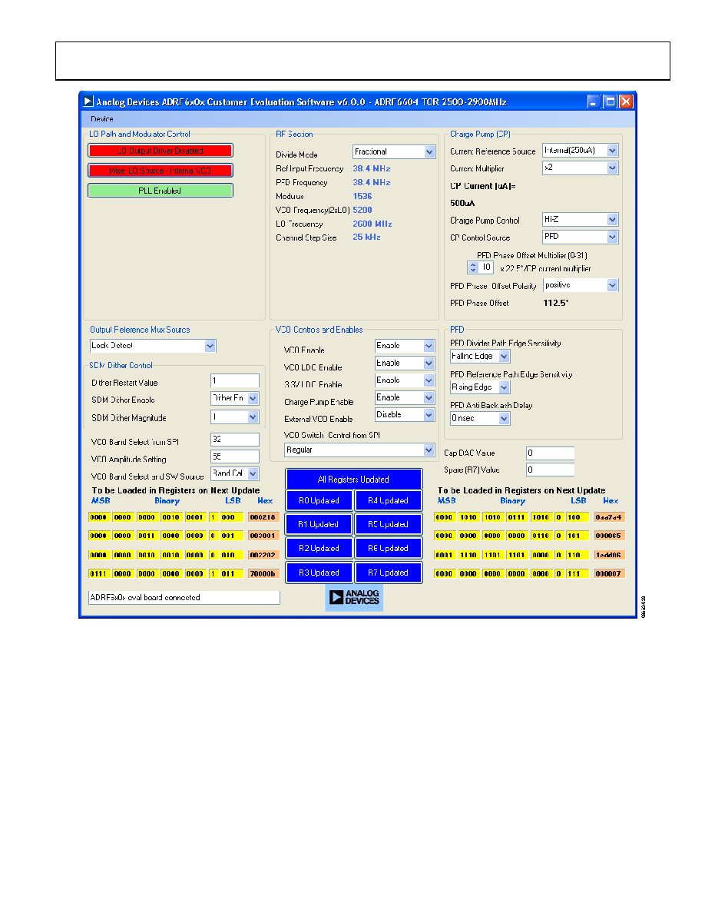Open the SDM Dither Magnitude dropdown
Screen dimensions: 705x913
click(234, 417)
